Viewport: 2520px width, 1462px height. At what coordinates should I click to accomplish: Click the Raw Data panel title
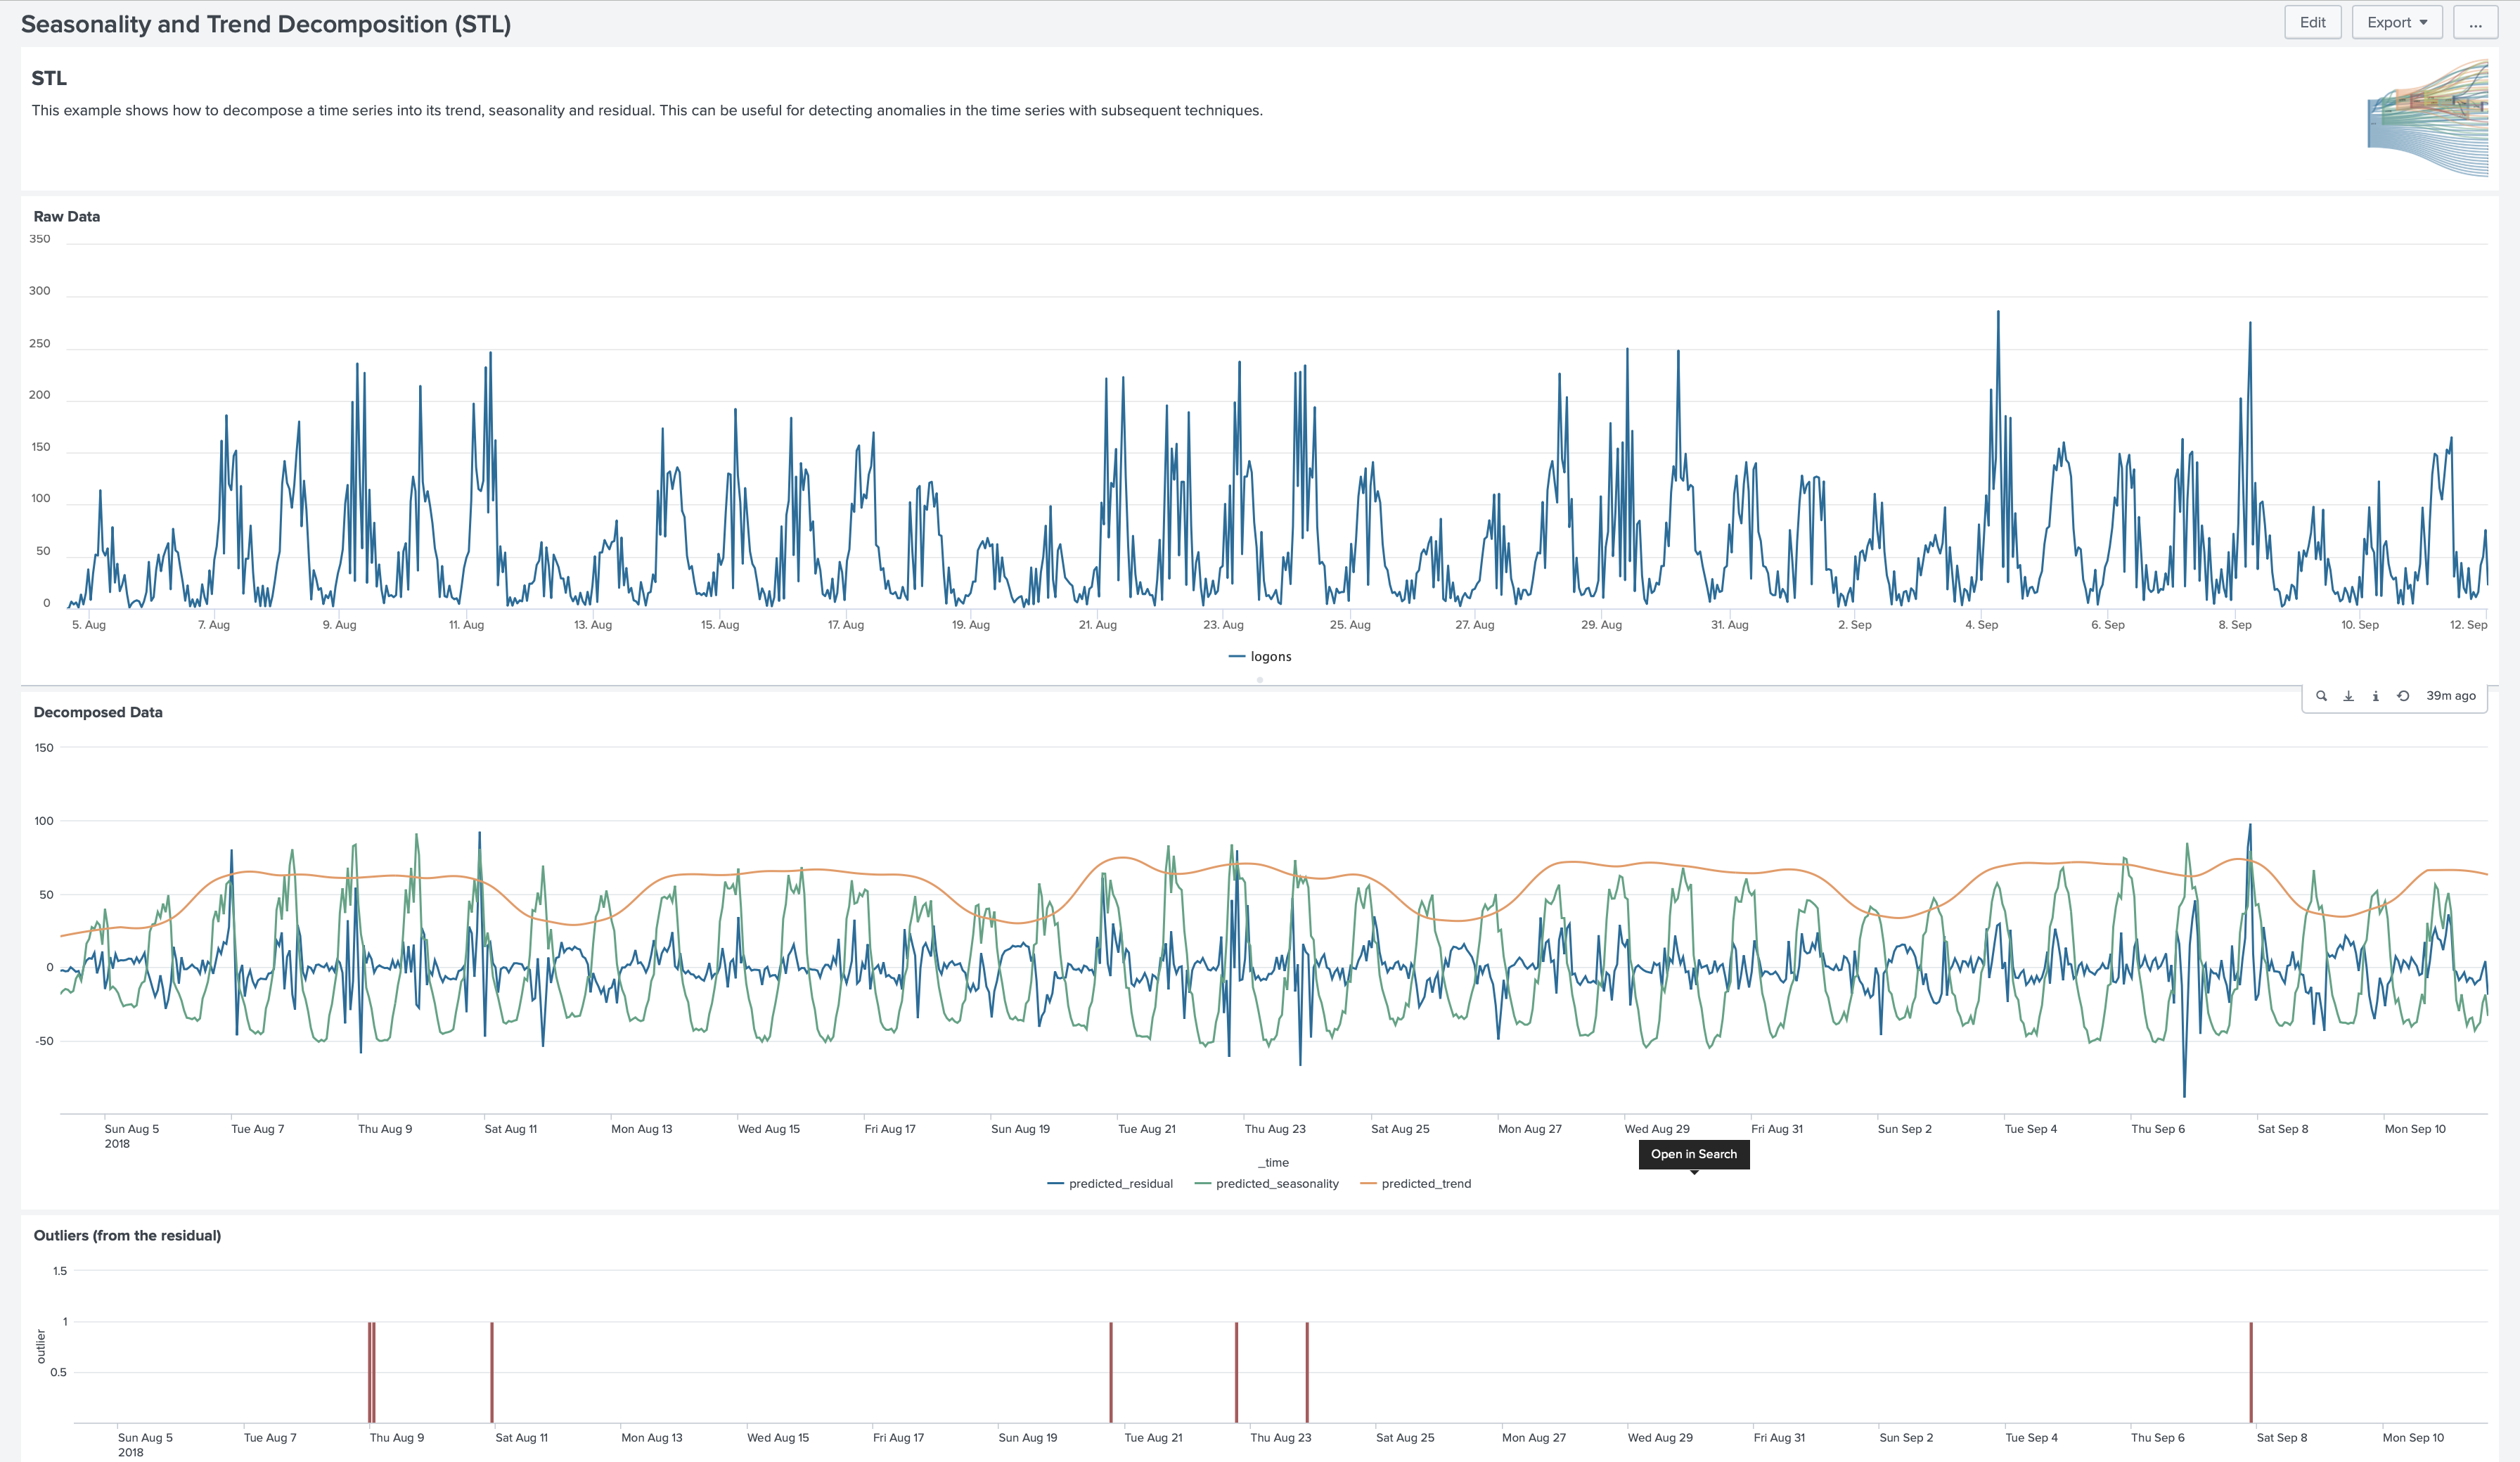(67, 216)
